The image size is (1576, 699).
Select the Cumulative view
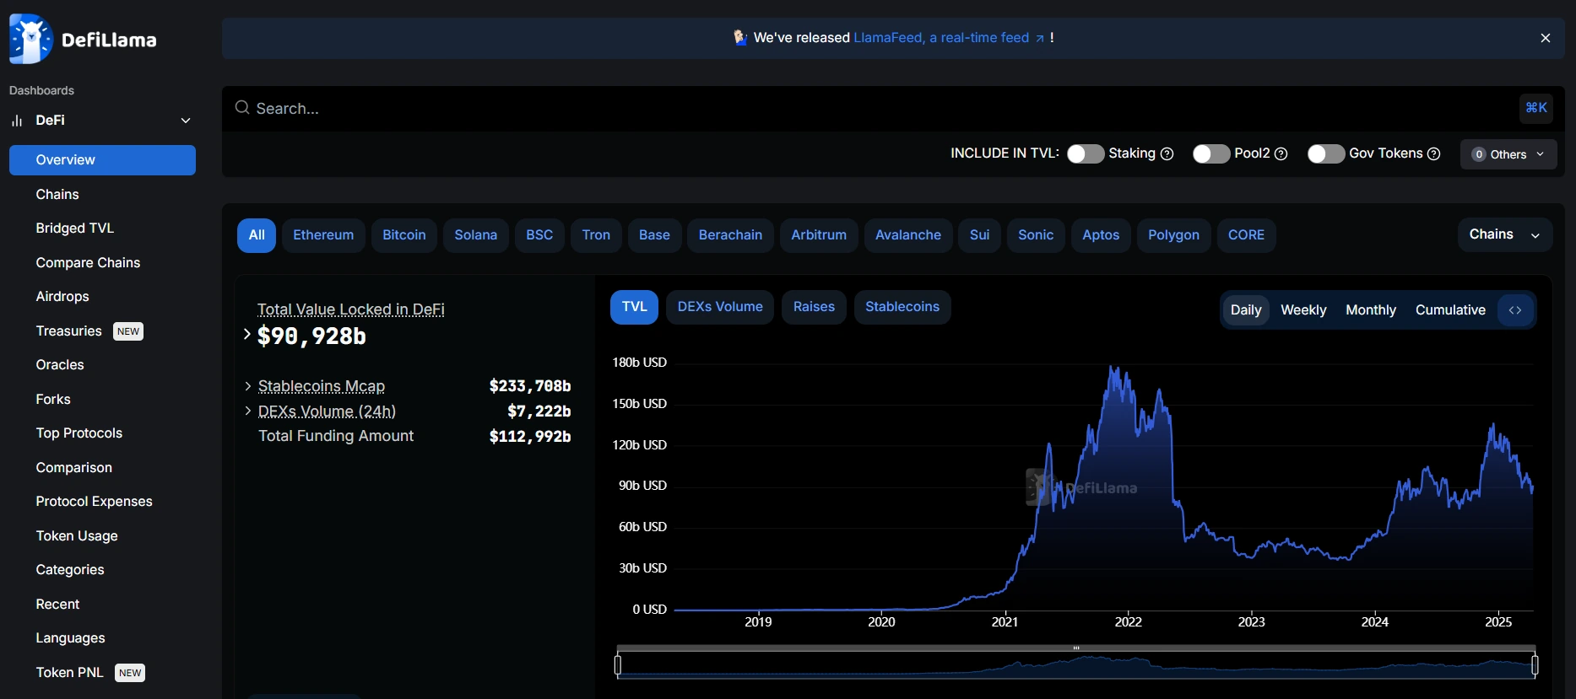pyautogui.click(x=1450, y=310)
